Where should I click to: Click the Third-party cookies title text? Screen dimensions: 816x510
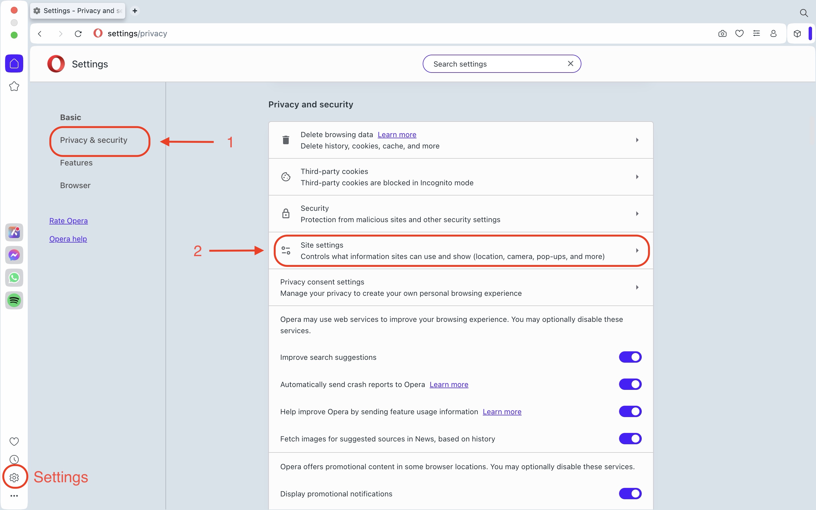point(334,171)
